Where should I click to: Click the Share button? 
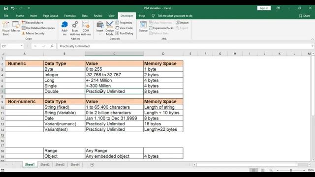305,16
